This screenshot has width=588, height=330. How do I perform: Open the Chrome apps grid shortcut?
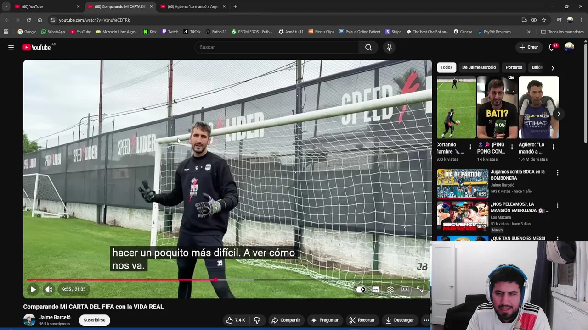click(x=6, y=32)
